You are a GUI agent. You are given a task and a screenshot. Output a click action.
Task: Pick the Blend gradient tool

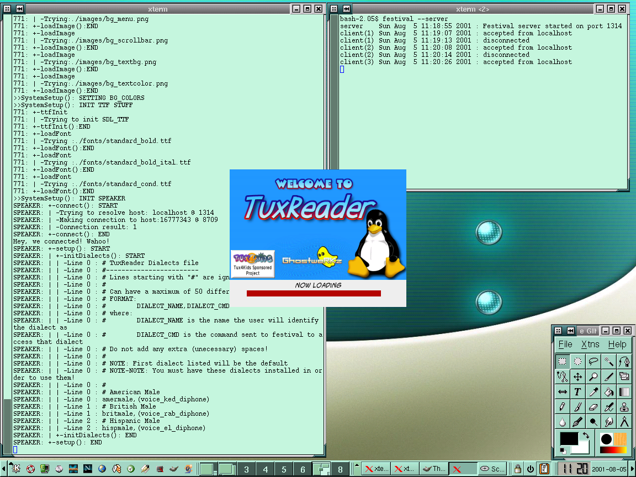tap(624, 392)
